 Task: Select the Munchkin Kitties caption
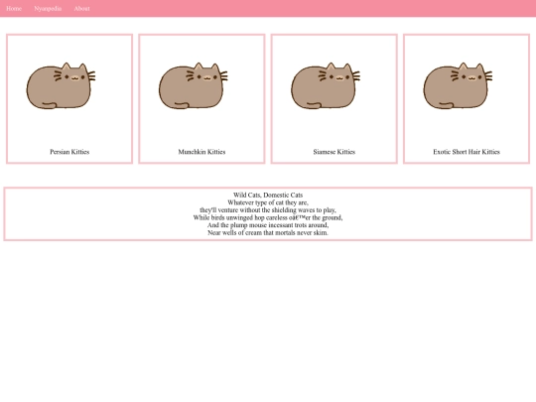click(201, 152)
